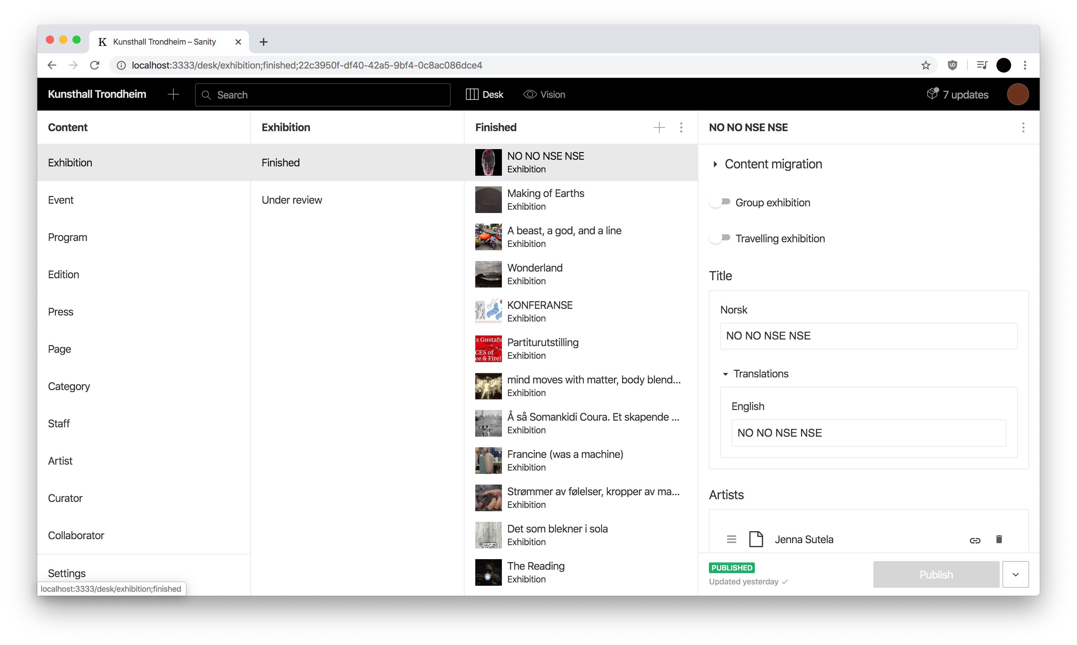This screenshot has width=1077, height=645.
Task: Click the plus icon in Finished pane header
Action: pos(659,127)
